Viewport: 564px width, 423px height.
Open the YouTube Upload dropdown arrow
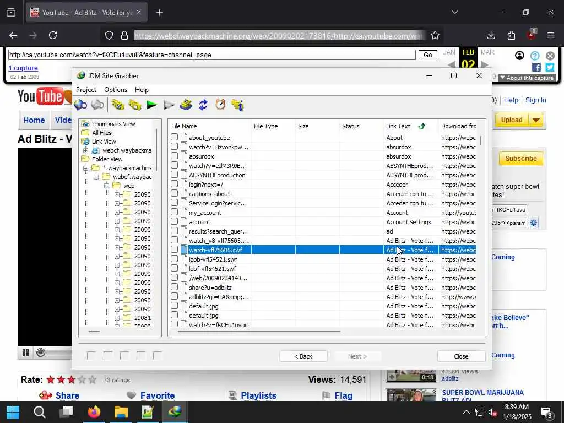click(x=536, y=120)
